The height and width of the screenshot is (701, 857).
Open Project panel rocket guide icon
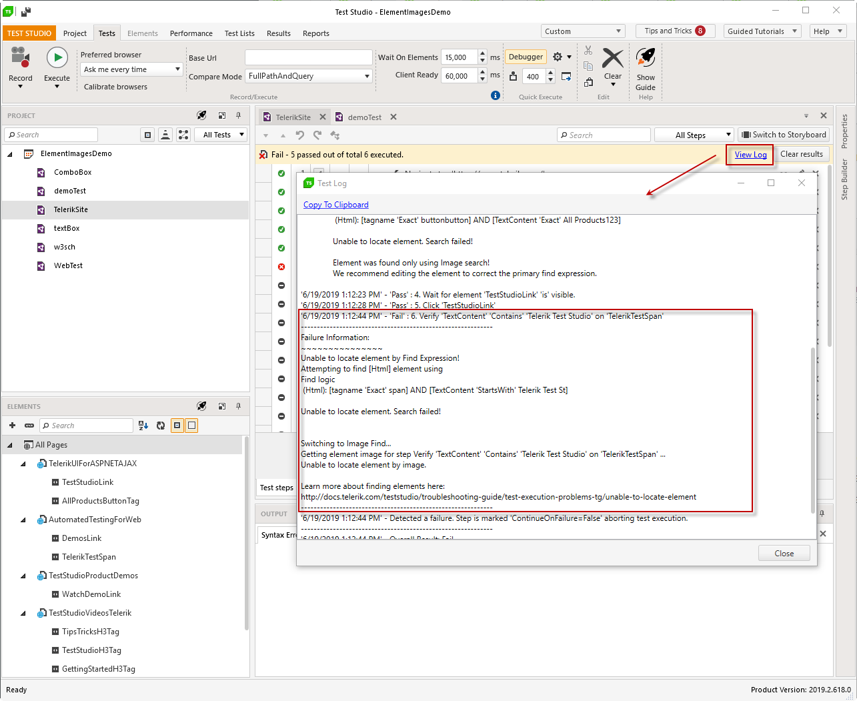pos(201,115)
